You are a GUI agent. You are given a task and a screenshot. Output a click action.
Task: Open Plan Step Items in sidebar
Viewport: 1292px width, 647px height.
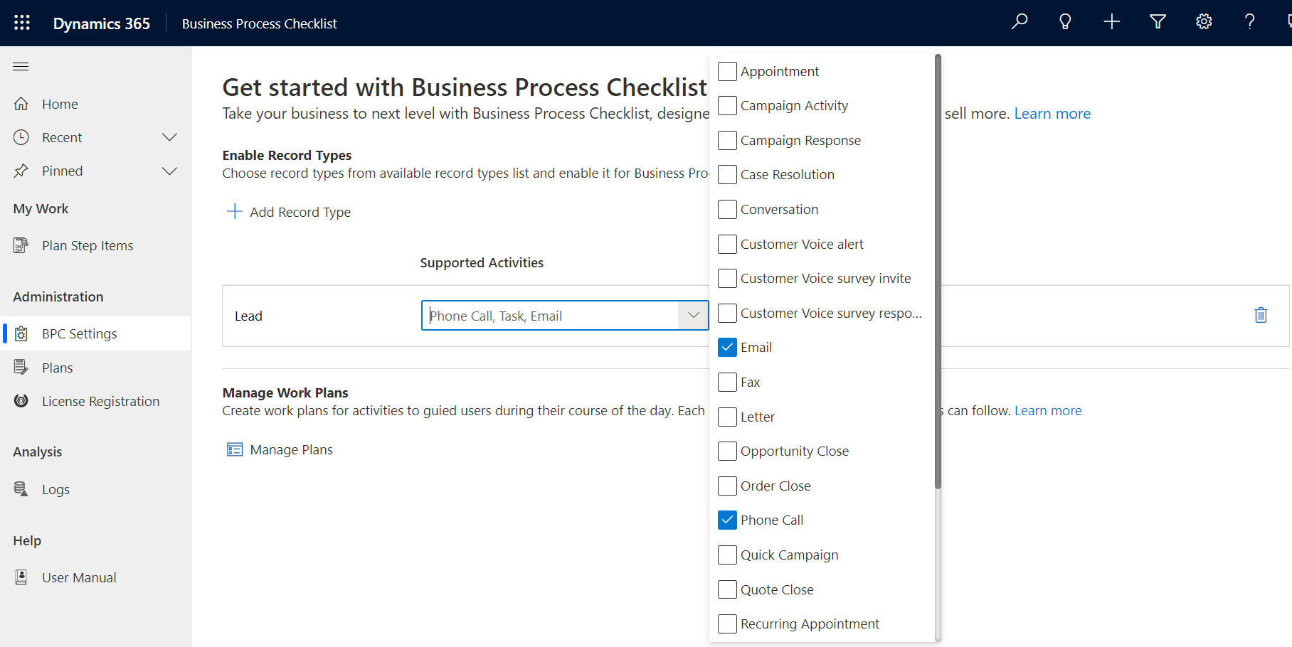click(95, 245)
